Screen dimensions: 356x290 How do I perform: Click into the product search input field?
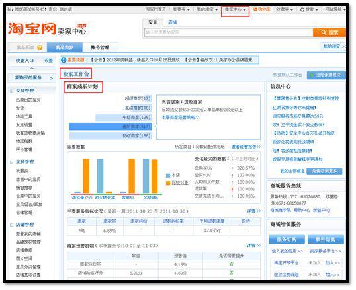229,32
